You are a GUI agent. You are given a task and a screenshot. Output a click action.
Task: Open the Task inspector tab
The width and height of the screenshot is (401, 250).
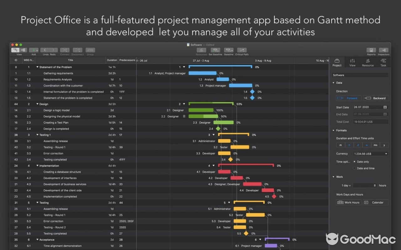383,62
